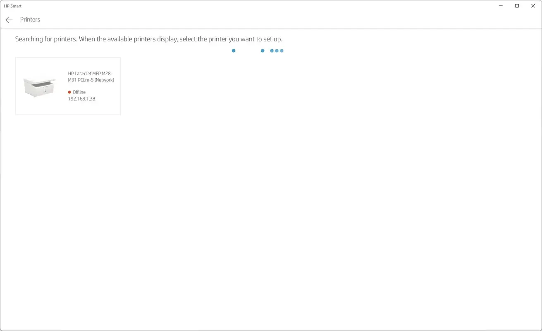The width and height of the screenshot is (542, 331).
Task: Click the middle blue progress dot
Action: tap(263, 50)
